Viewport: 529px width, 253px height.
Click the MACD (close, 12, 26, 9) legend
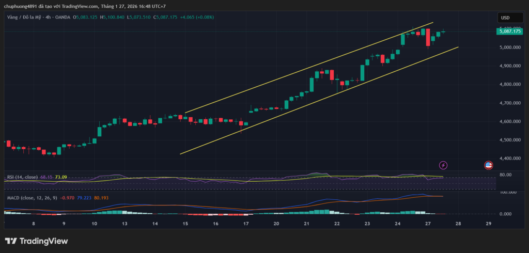pyautogui.click(x=31, y=197)
